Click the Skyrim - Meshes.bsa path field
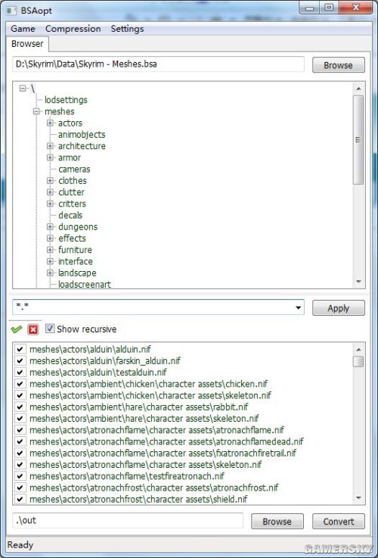 [158, 64]
